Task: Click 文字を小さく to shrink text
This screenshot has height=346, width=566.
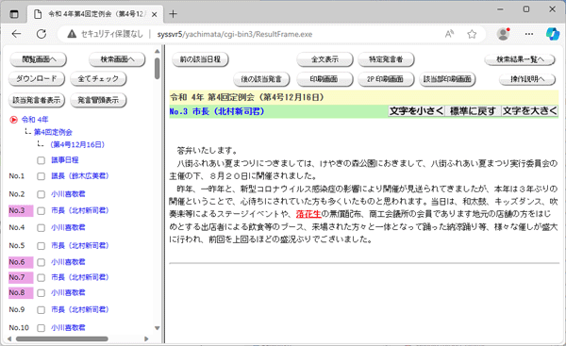Action: pos(416,111)
